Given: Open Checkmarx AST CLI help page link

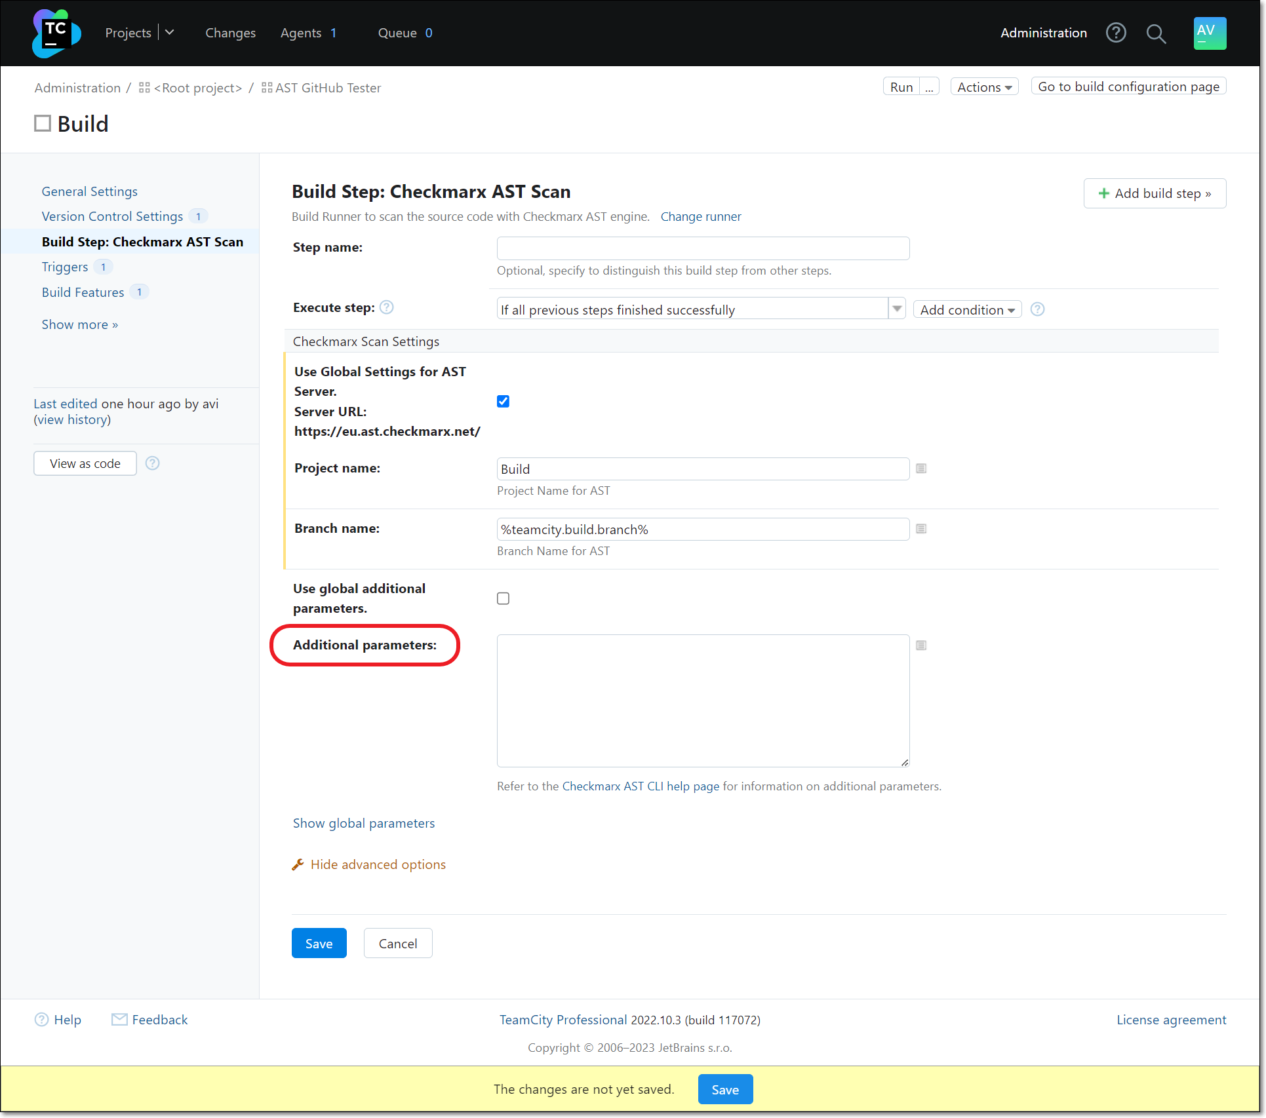Looking at the screenshot, I should point(641,786).
